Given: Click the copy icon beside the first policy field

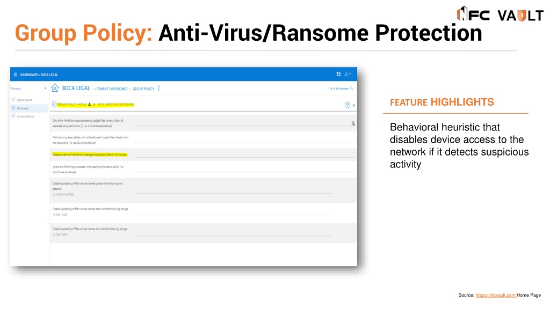Looking at the screenshot, I should click(x=353, y=124).
